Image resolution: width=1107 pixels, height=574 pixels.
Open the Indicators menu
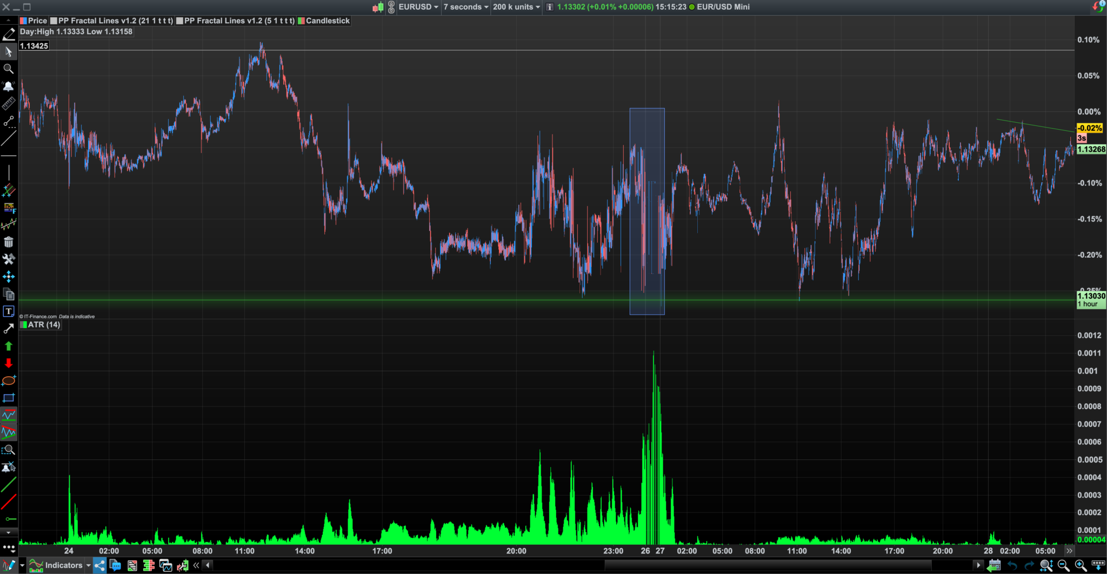click(x=59, y=565)
